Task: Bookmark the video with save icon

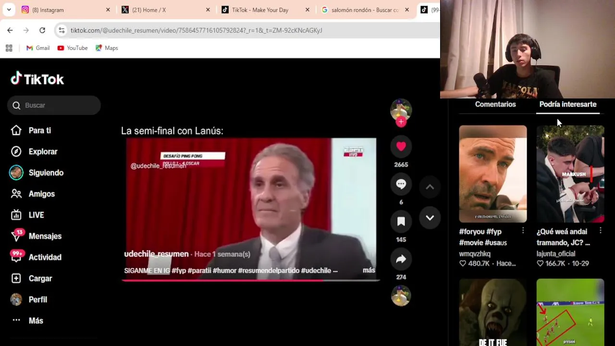Action: [401, 221]
